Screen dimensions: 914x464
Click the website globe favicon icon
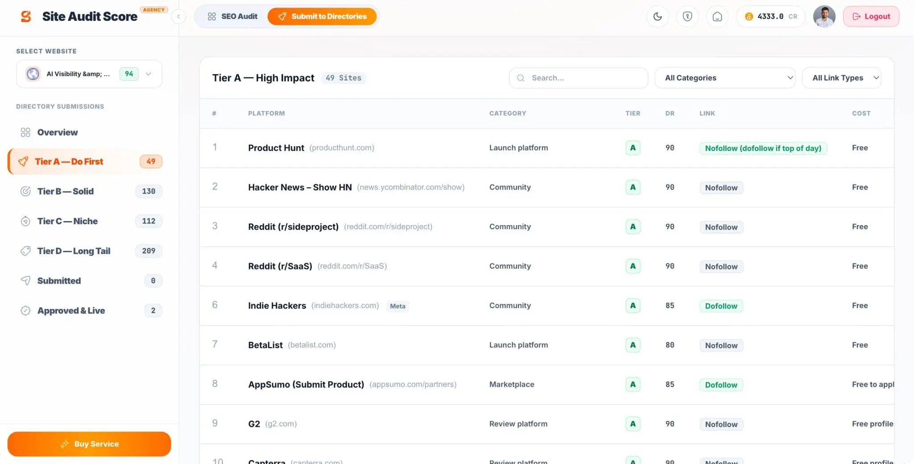pos(33,74)
